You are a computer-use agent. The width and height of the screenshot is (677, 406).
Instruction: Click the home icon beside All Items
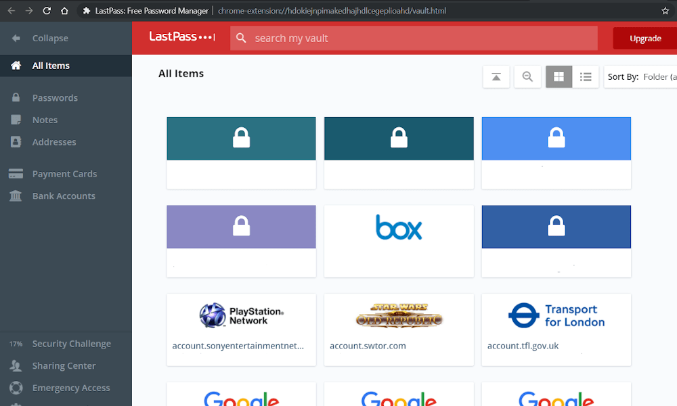tap(16, 66)
